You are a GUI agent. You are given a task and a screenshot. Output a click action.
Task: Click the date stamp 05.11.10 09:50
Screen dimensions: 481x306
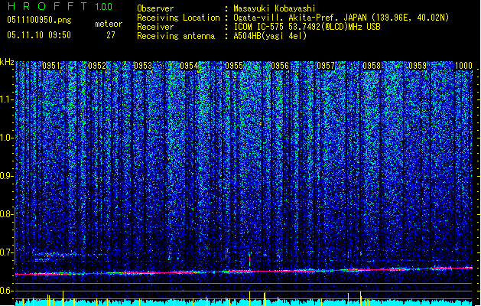39,35
